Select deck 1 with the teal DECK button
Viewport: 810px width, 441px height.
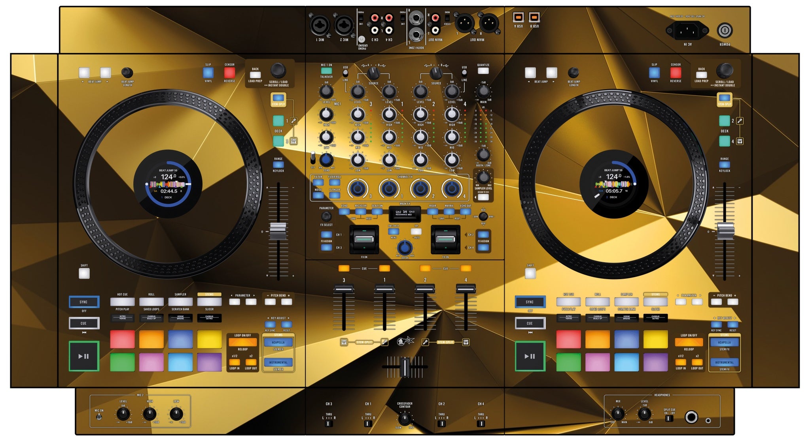point(278,121)
